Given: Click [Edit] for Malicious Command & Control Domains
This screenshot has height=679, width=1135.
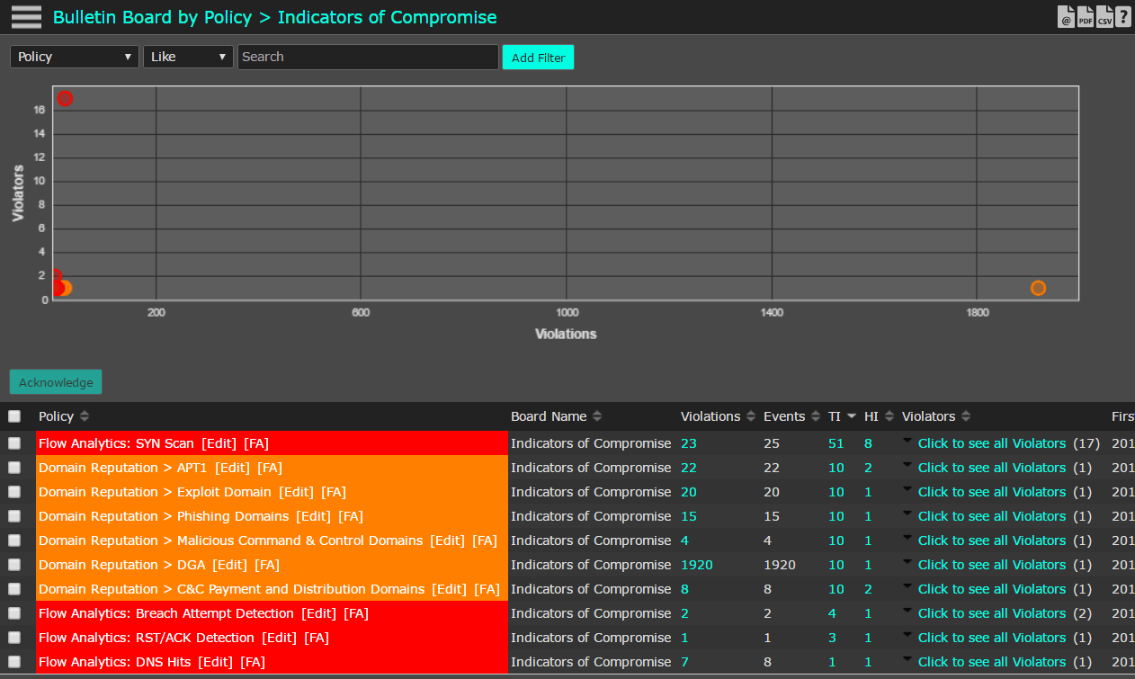Looking at the screenshot, I should click(448, 541).
